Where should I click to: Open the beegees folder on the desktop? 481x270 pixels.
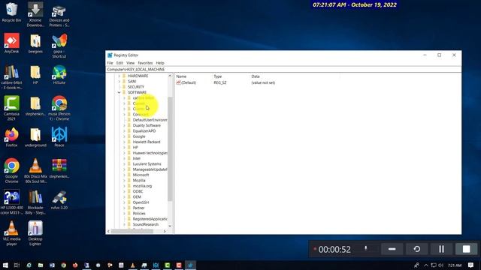35,43
